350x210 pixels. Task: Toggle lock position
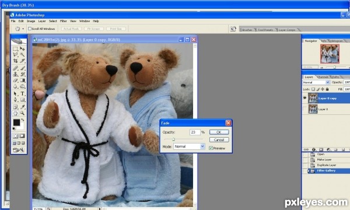point(323,89)
